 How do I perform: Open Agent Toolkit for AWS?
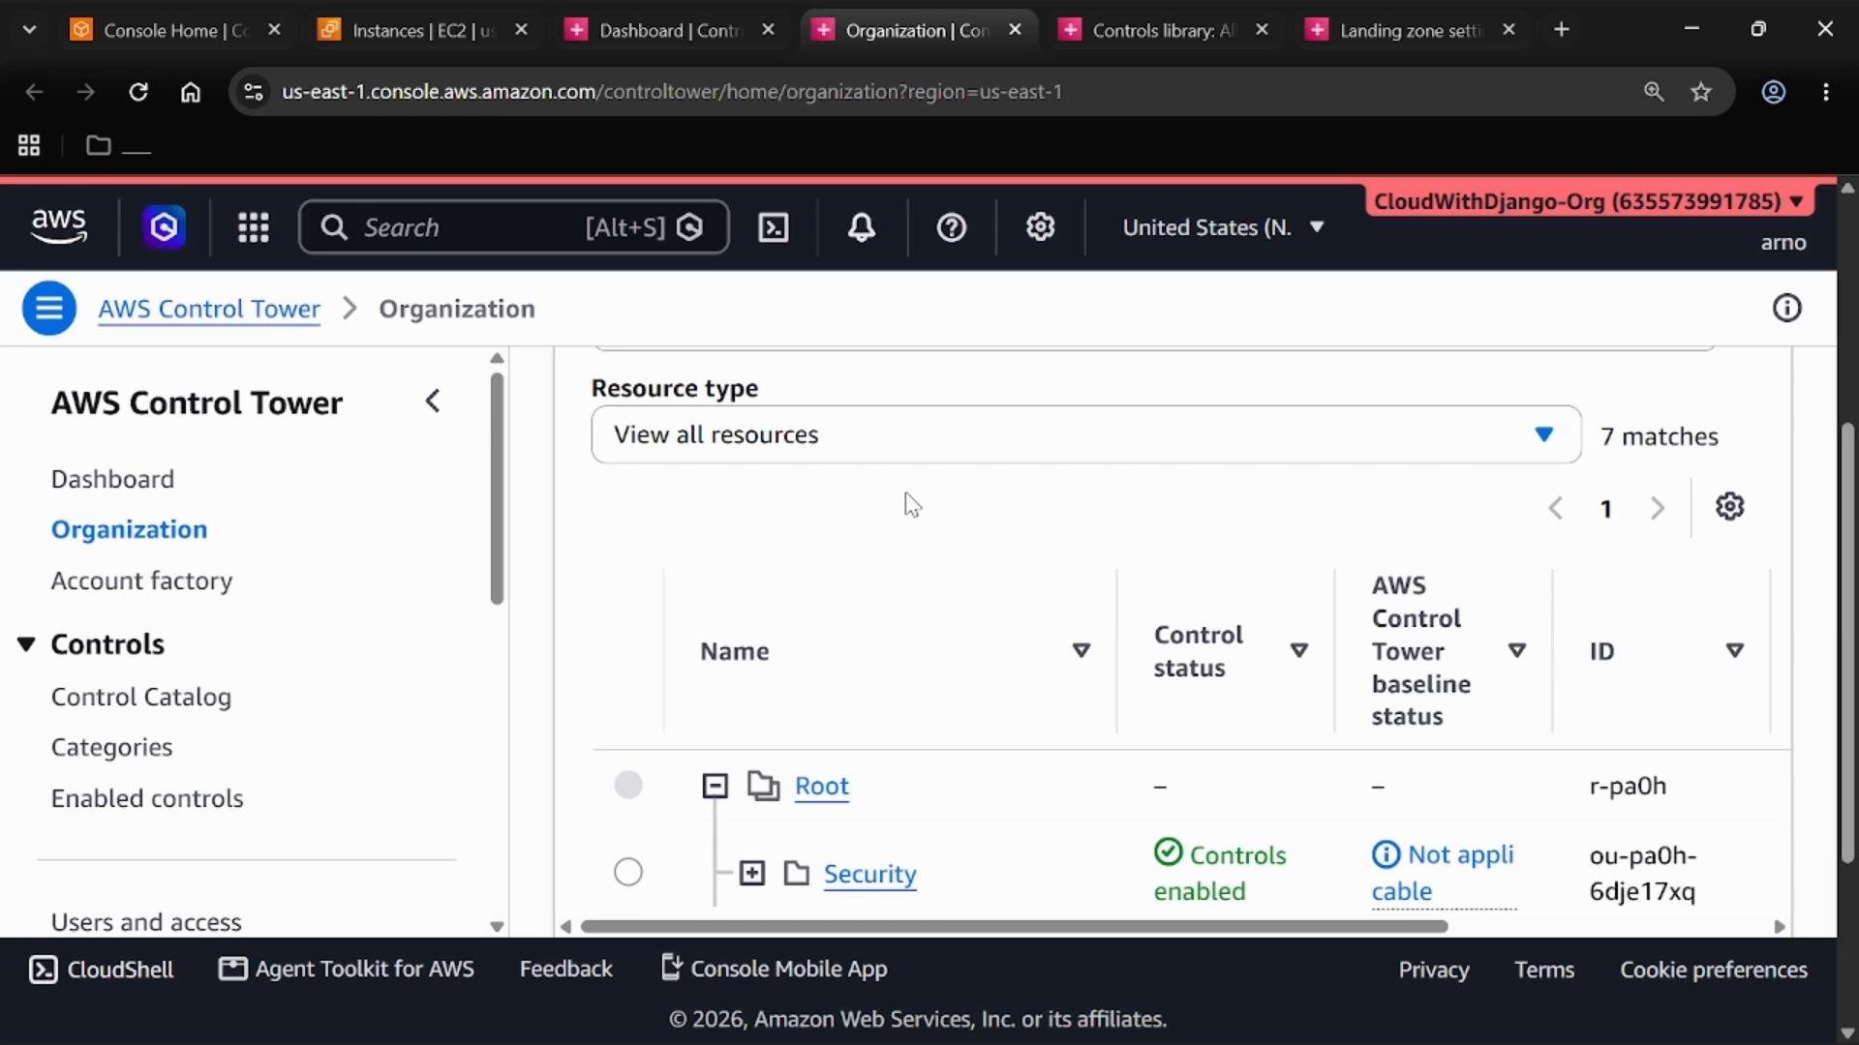347,970
